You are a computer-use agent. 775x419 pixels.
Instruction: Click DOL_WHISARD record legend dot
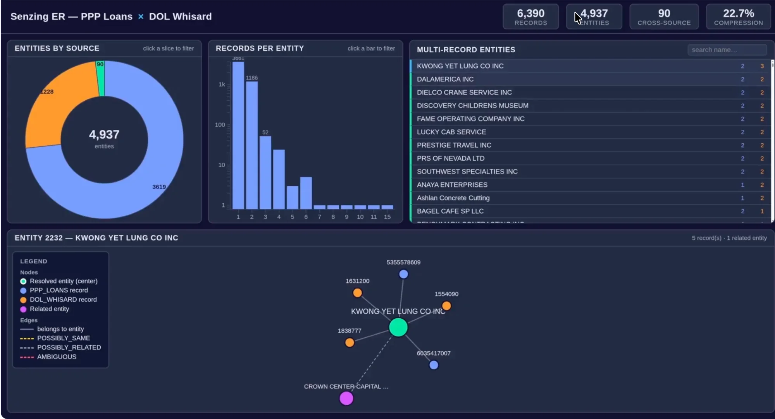tap(23, 300)
